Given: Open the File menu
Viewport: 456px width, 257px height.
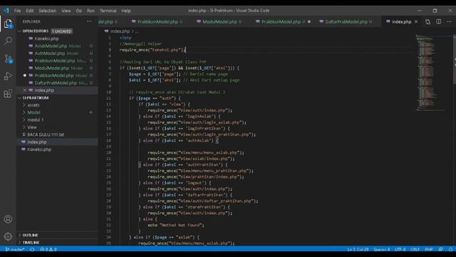Looking at the screenshot, I should [x=17, y=11].
